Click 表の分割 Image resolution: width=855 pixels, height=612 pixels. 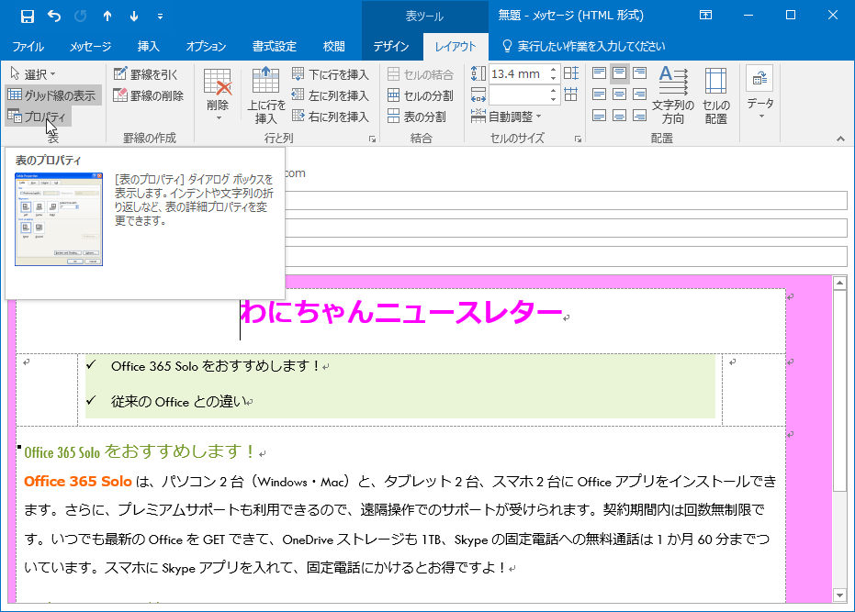pos(417,117)
